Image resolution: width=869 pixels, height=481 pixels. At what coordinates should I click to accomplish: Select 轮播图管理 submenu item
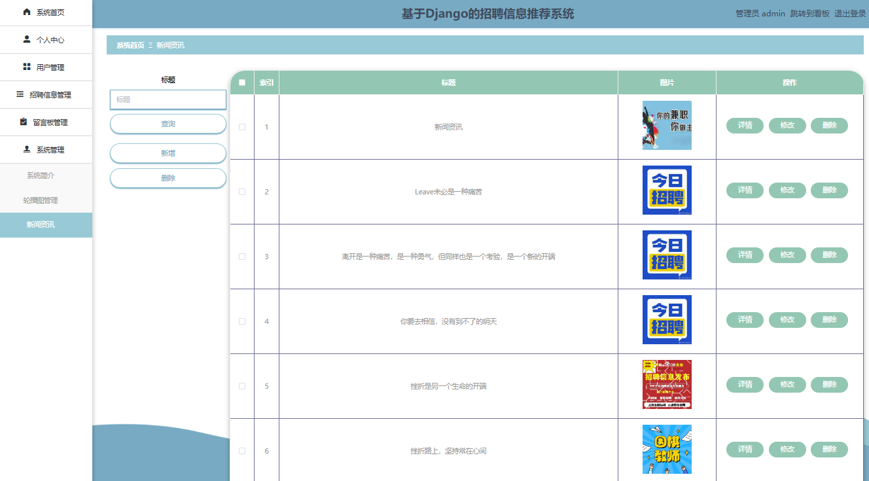(46, 200)
